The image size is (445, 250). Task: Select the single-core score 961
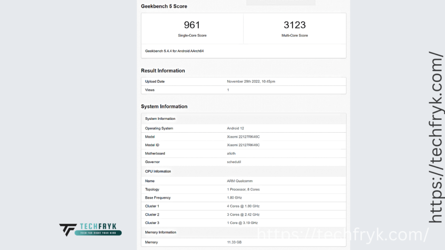coord(192,25)
